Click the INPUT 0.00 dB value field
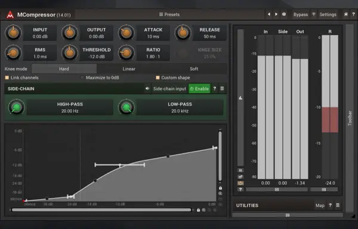This screenshot has height=229, width=358. pos(40,33)
